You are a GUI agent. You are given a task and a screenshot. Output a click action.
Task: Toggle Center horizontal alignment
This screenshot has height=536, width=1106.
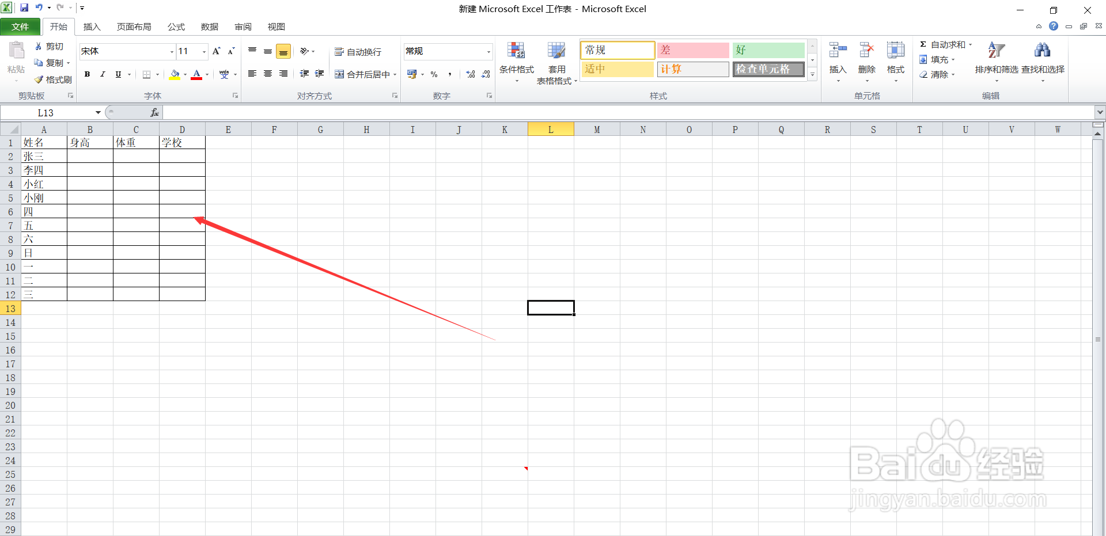(x=268, y=74)
